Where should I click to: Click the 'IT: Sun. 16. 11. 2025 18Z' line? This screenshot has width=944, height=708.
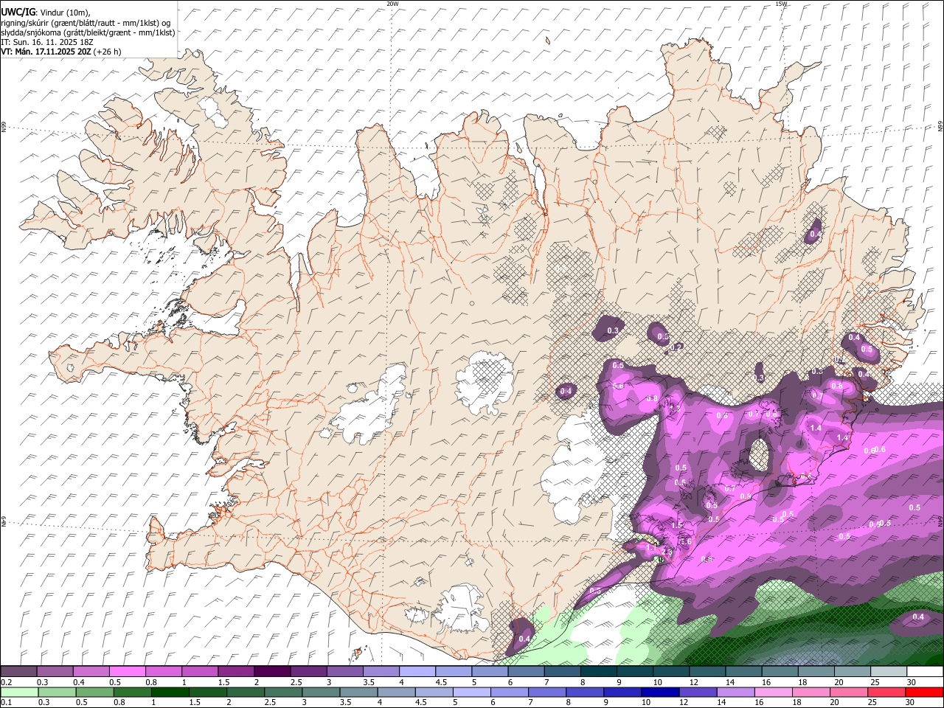pos(48,42)
